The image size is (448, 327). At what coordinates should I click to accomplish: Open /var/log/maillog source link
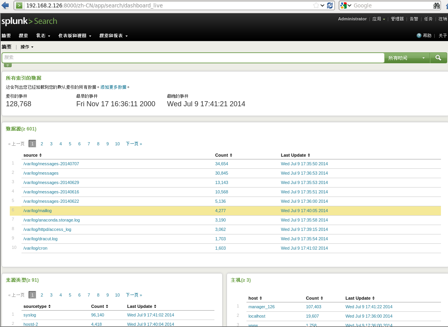coord(38,211)
